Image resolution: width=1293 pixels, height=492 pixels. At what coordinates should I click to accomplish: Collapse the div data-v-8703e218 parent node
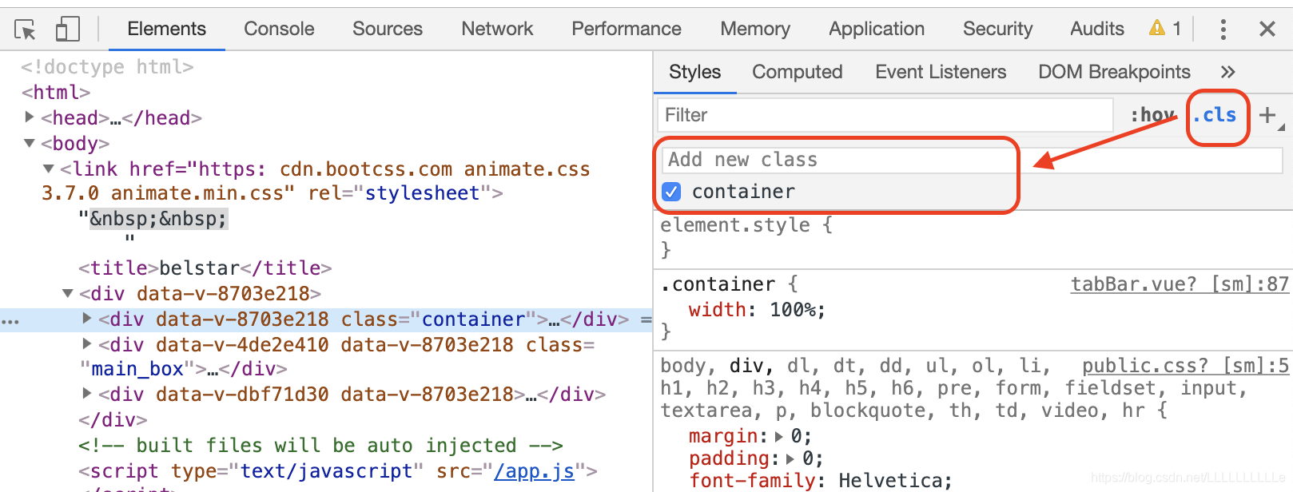[68, 293]
